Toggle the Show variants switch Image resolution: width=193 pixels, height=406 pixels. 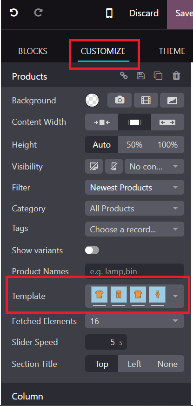(92, 250)
